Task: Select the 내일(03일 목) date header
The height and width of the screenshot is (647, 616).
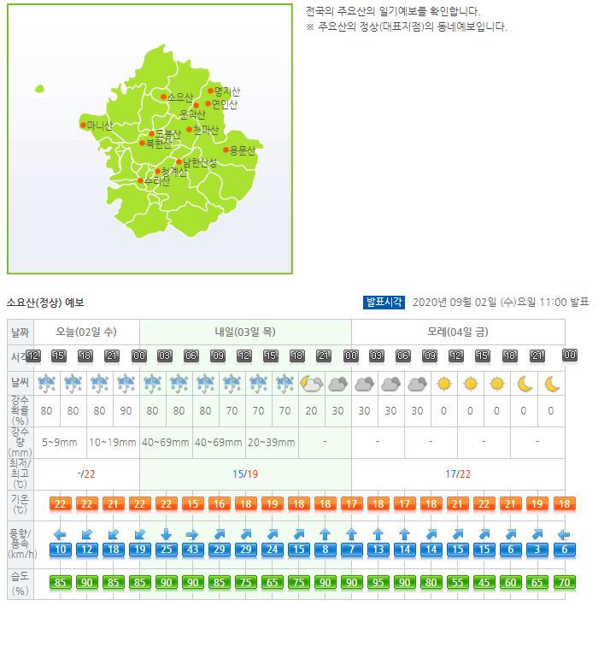Action: pyautogui.click(x=244, y=332)
